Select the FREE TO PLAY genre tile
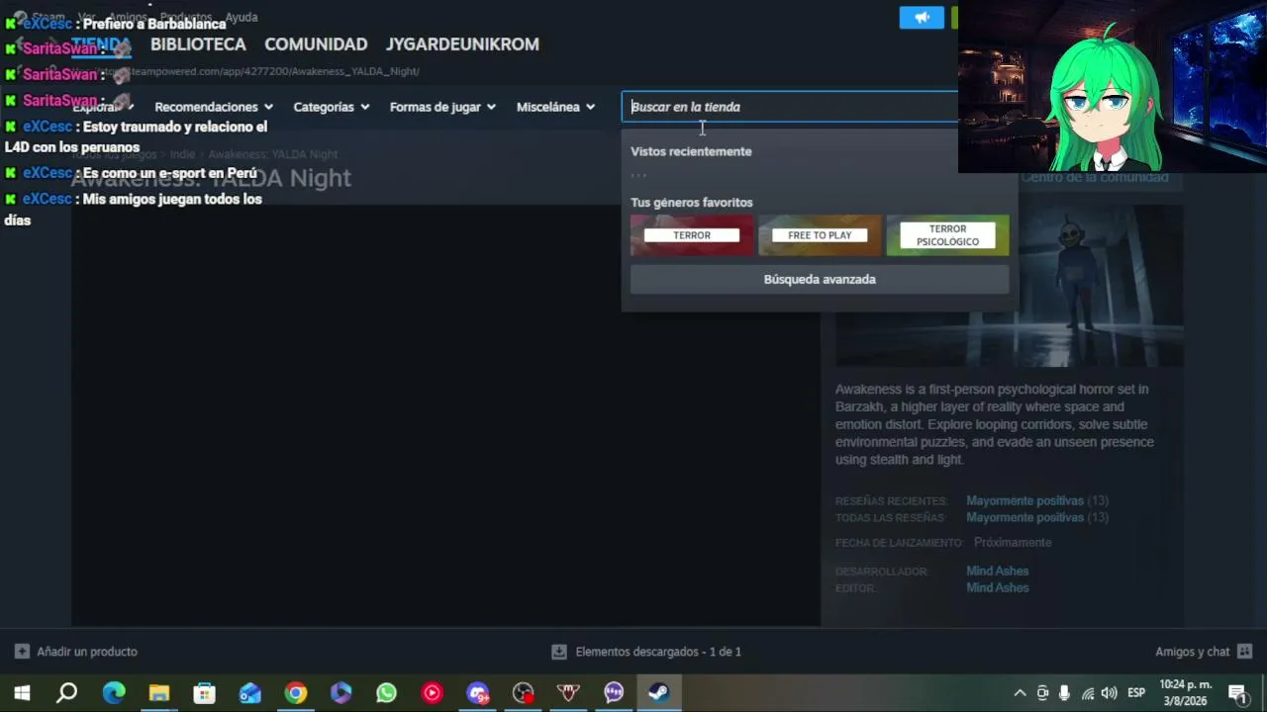This screenshot has width=1267, height=712. [820, 235]
